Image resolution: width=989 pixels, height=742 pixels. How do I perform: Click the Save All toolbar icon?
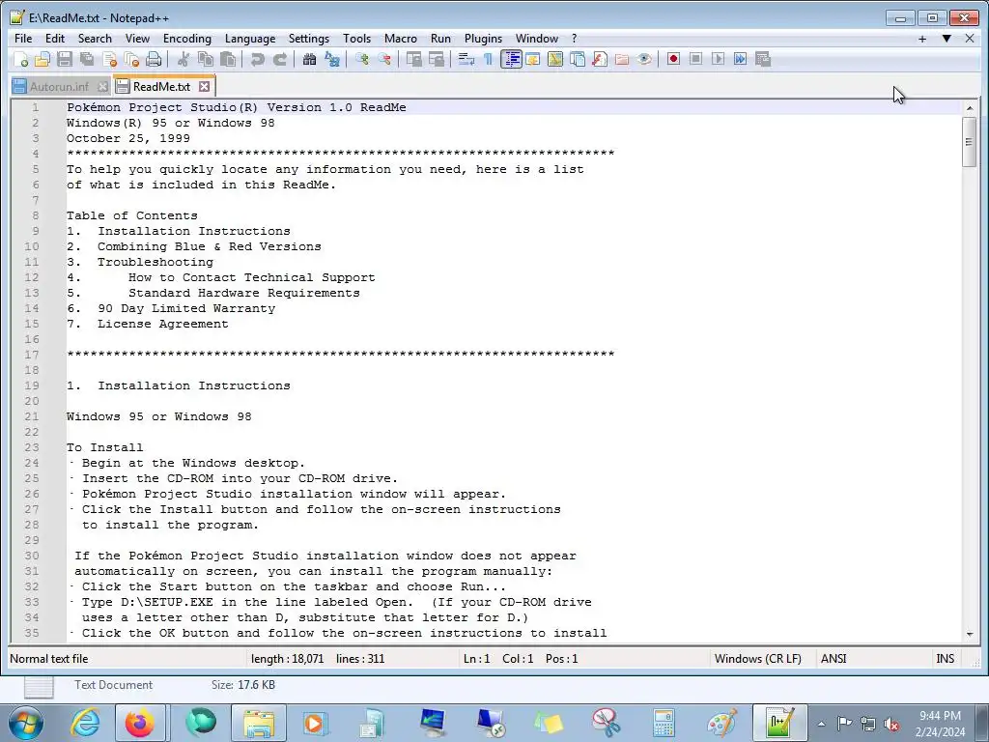coord(87,59)
